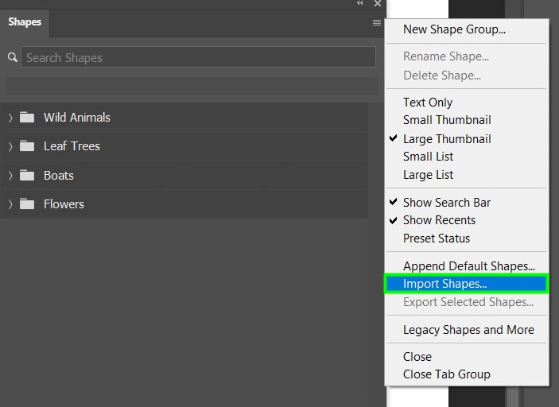Switch to the Shapes tab
This screenshot has width=559, height=407.
click(x=25, y=22)
